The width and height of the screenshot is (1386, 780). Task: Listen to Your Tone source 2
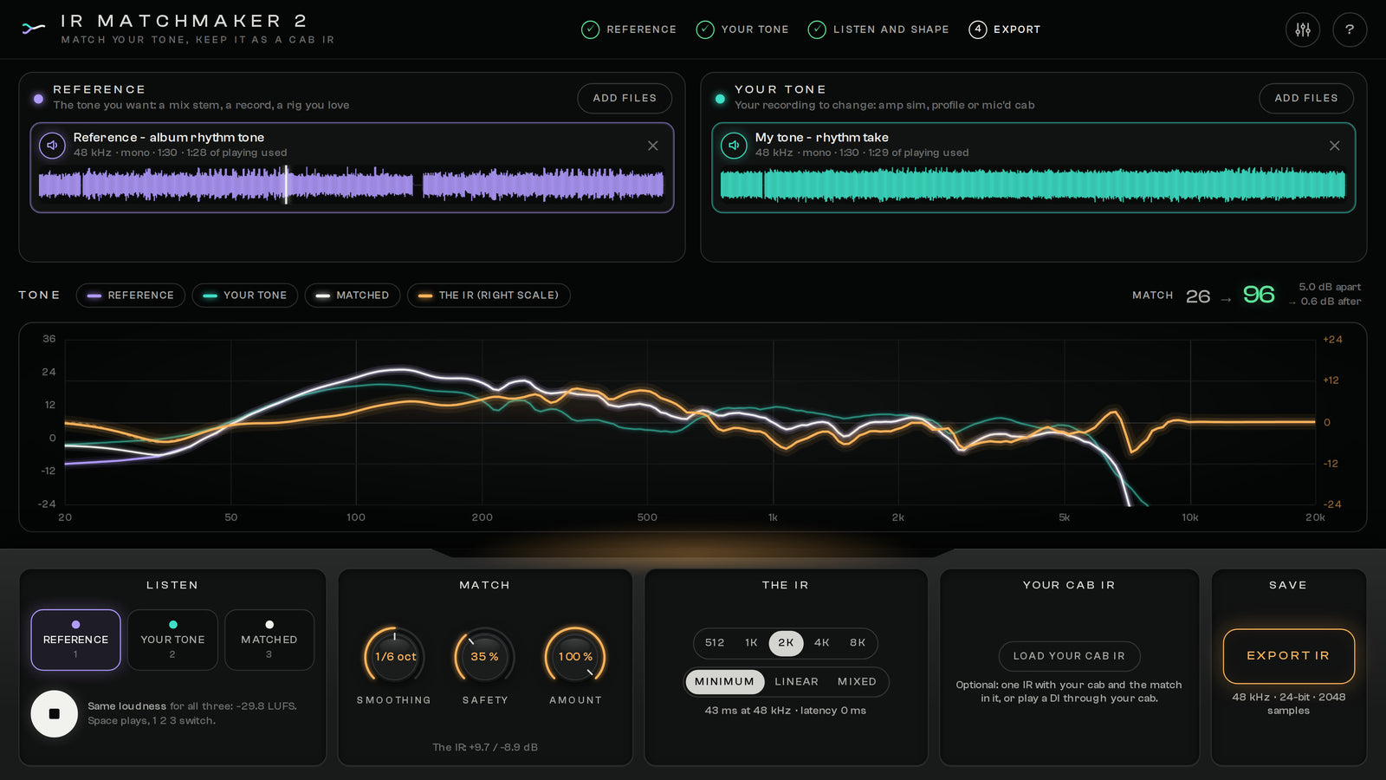172,640
